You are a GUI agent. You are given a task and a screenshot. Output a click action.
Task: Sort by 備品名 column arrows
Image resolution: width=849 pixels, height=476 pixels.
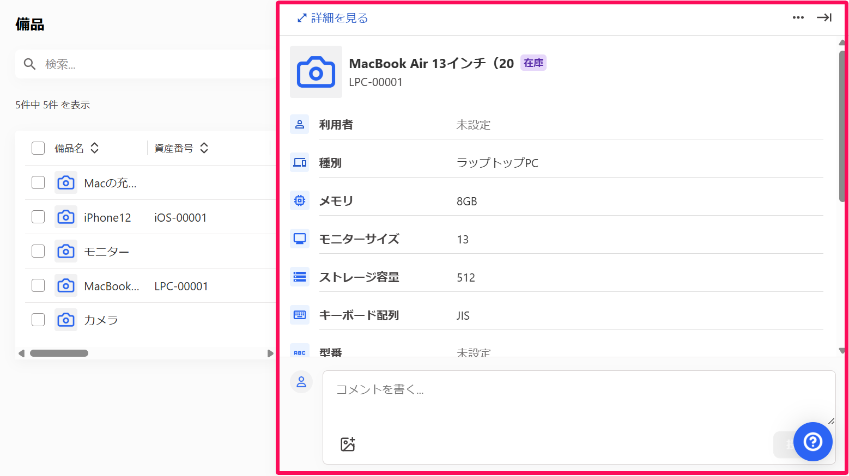pyautogui.click(x=95, y=148)
